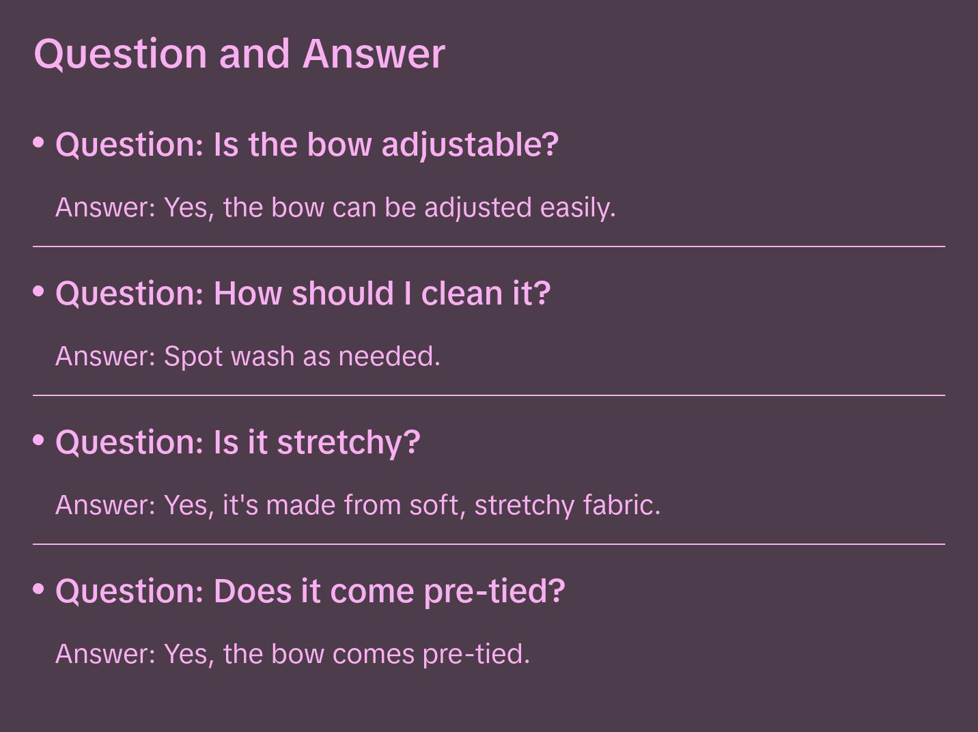Click the divider below the bow adjustable answer
978x732 pixels.
489,247
